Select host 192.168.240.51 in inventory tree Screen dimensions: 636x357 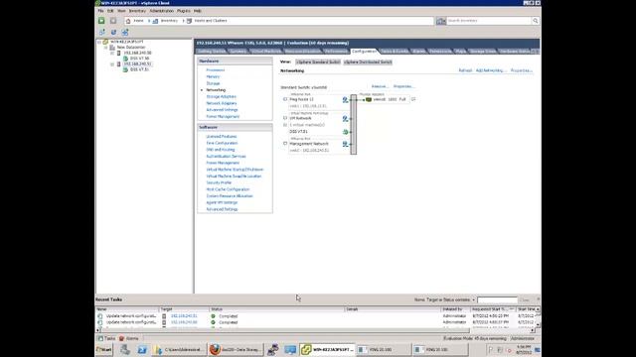(137, 63)
